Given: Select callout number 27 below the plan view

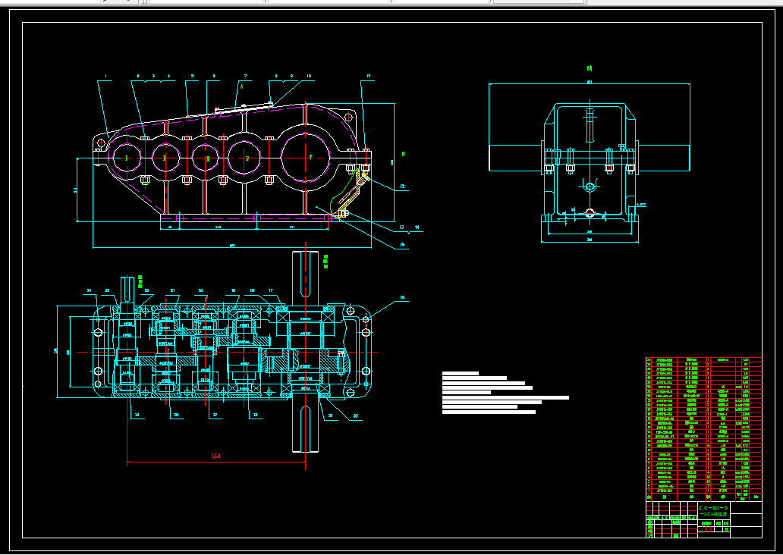Looking at the screenshot, I should click(215, 415).
